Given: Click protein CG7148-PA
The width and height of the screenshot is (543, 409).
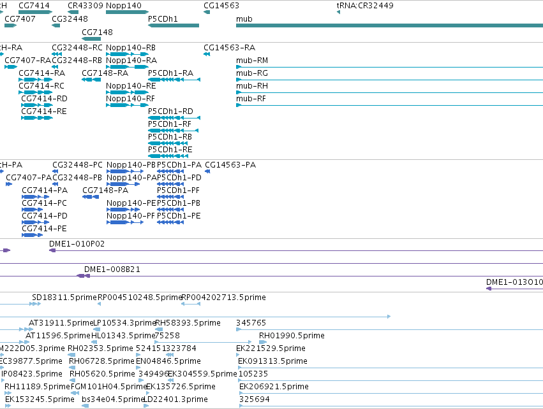Looking at the screenshot, I should click(x=91, y=197).
